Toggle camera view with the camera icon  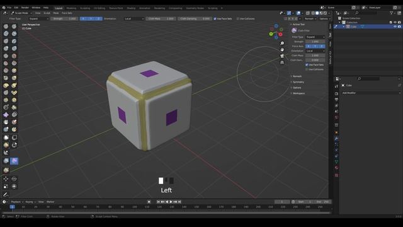[282, 56]
